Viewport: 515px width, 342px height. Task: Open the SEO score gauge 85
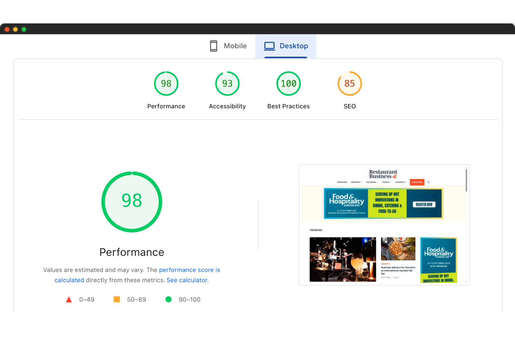point(349,83)
